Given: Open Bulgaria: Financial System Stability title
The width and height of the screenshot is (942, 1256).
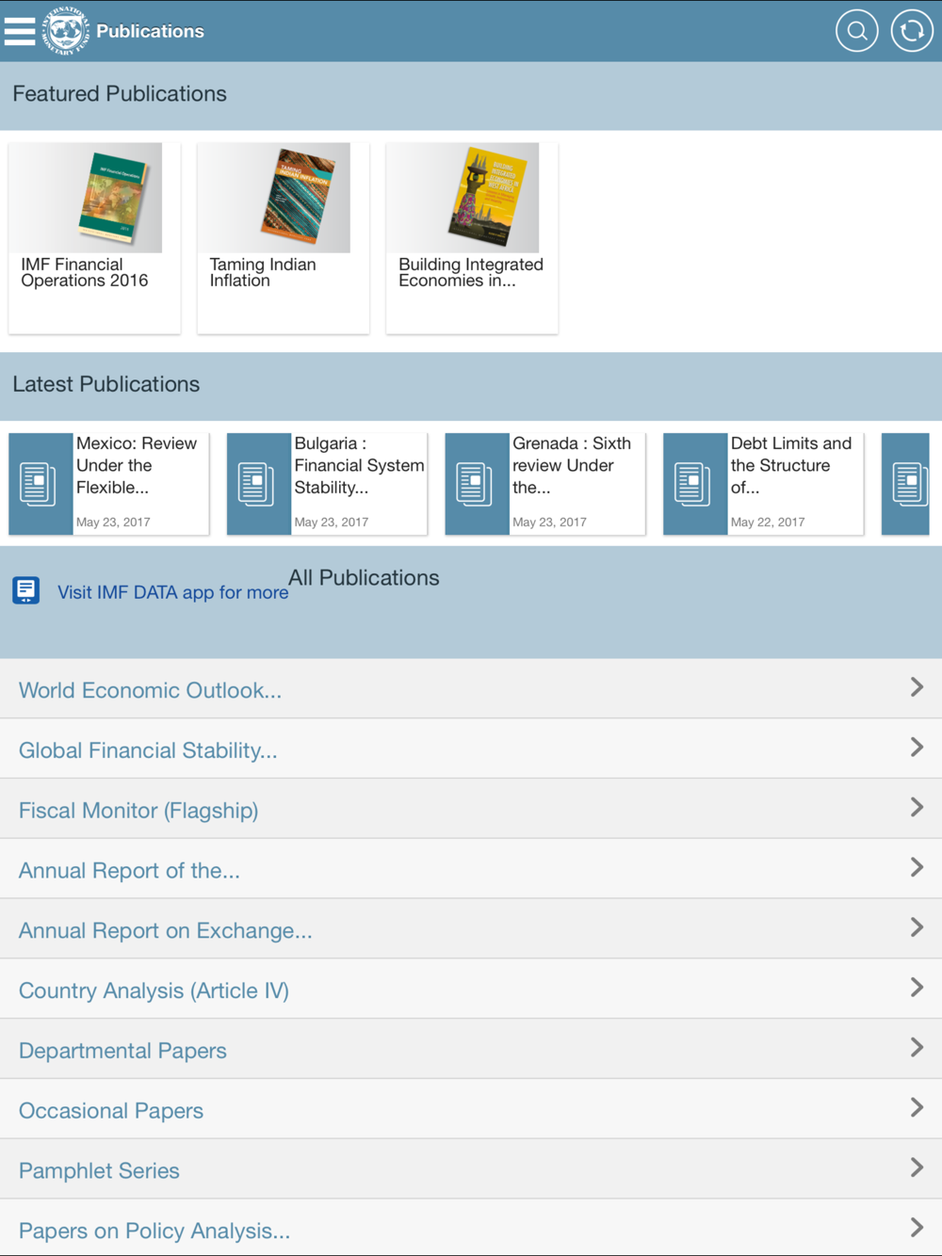Looking at the screenshot, I should pyautogui.click(x=359, y=465).
